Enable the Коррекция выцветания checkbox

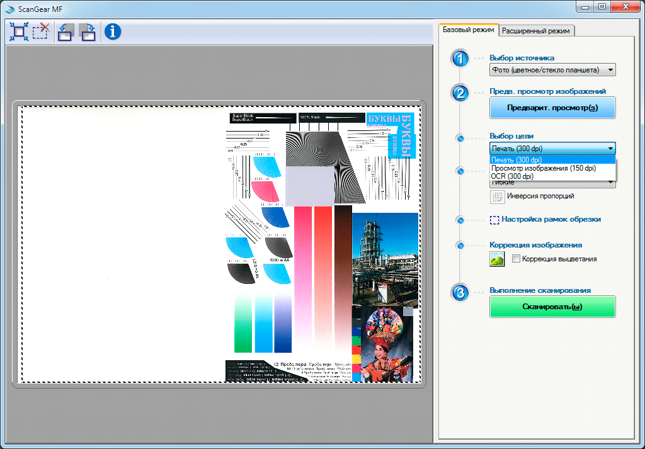[516, 259]
